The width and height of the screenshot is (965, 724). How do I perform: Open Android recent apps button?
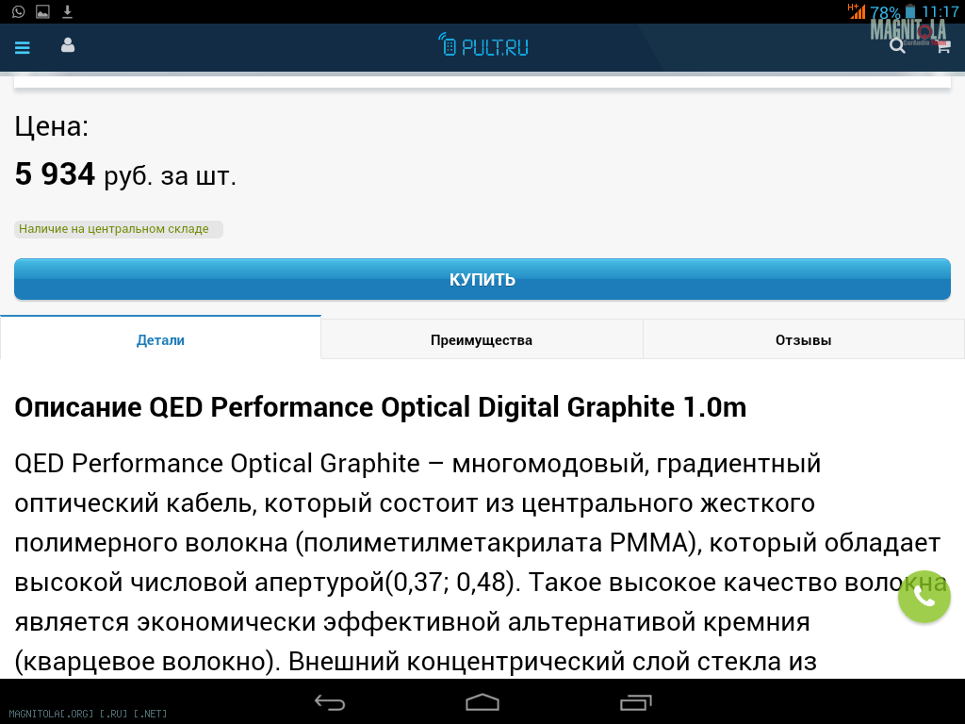pos(635,702)
